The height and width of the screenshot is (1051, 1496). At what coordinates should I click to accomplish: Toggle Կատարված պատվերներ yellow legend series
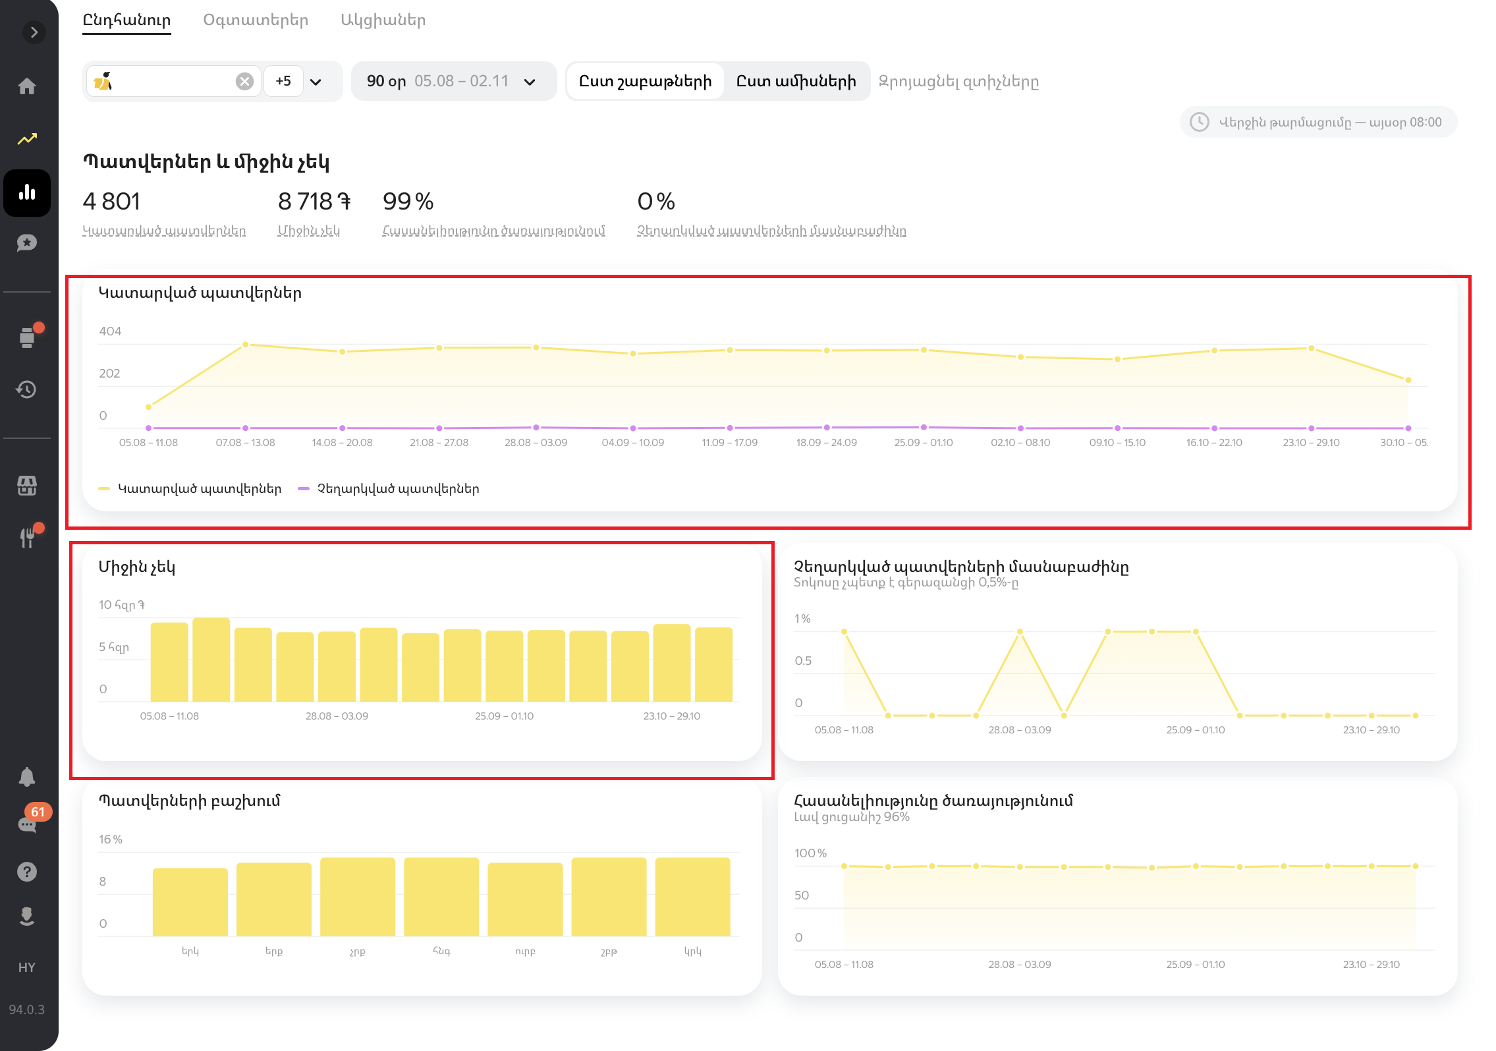coord(190,489)
